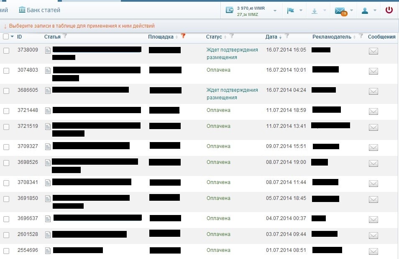Click the Дата column header
Viewport: 399px width, 259px height.
(271, 37)
